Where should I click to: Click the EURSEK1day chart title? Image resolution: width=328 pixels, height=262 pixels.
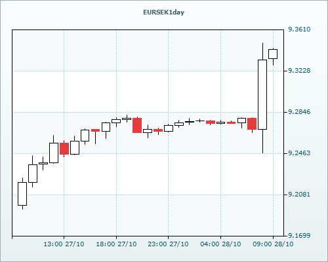[163, 12]
